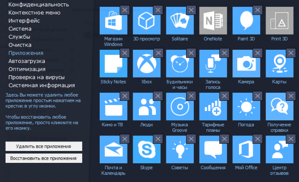This screenshot has width=299, height=182.
Task: Switch to Оптимизация section
Action: click(x=27, y=69)
